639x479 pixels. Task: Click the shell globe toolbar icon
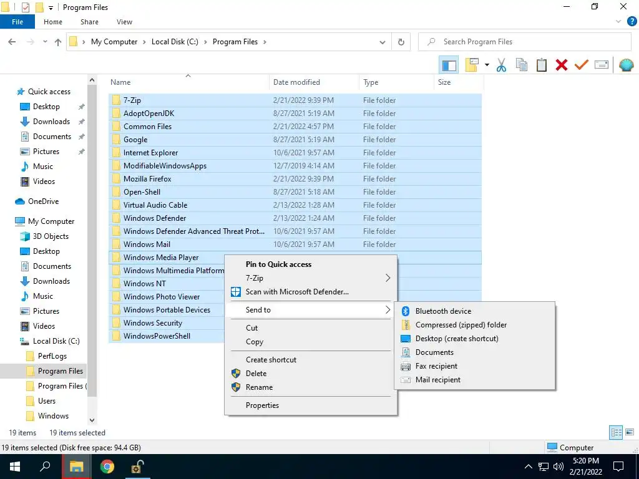coord(627,65)
